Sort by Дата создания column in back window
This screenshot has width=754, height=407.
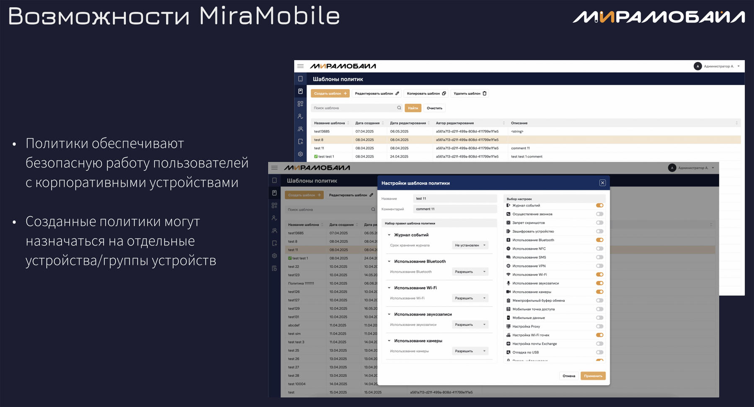coord(383,123)
